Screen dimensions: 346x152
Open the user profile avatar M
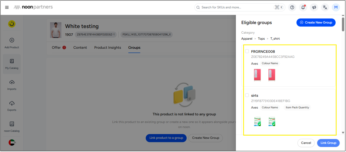coord(336,7)
